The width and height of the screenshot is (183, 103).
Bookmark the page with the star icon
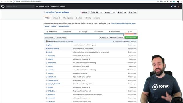click(x=161, y=1)
